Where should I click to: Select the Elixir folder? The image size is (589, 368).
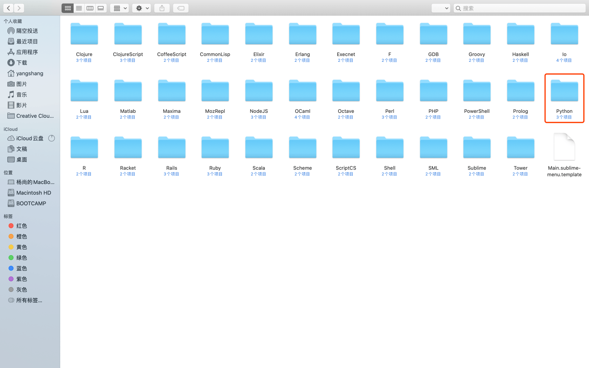(259, 34)
